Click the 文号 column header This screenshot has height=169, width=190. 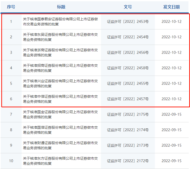click(128, 7)
